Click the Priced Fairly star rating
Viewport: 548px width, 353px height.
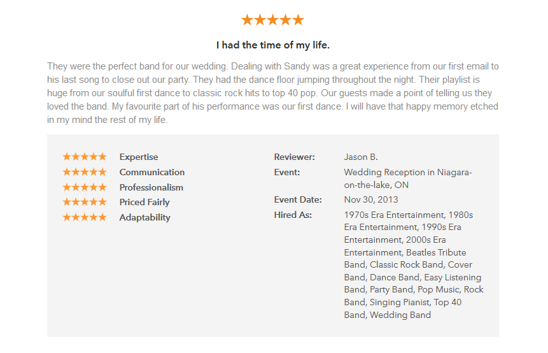[x=85, y=202]
